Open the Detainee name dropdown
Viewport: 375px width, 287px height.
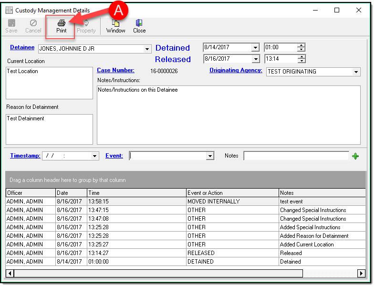point(147,49)
